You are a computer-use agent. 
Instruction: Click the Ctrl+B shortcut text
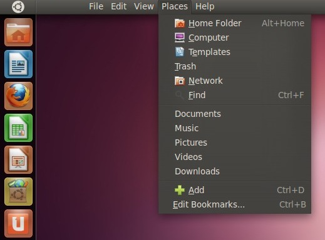pos(292,204)
